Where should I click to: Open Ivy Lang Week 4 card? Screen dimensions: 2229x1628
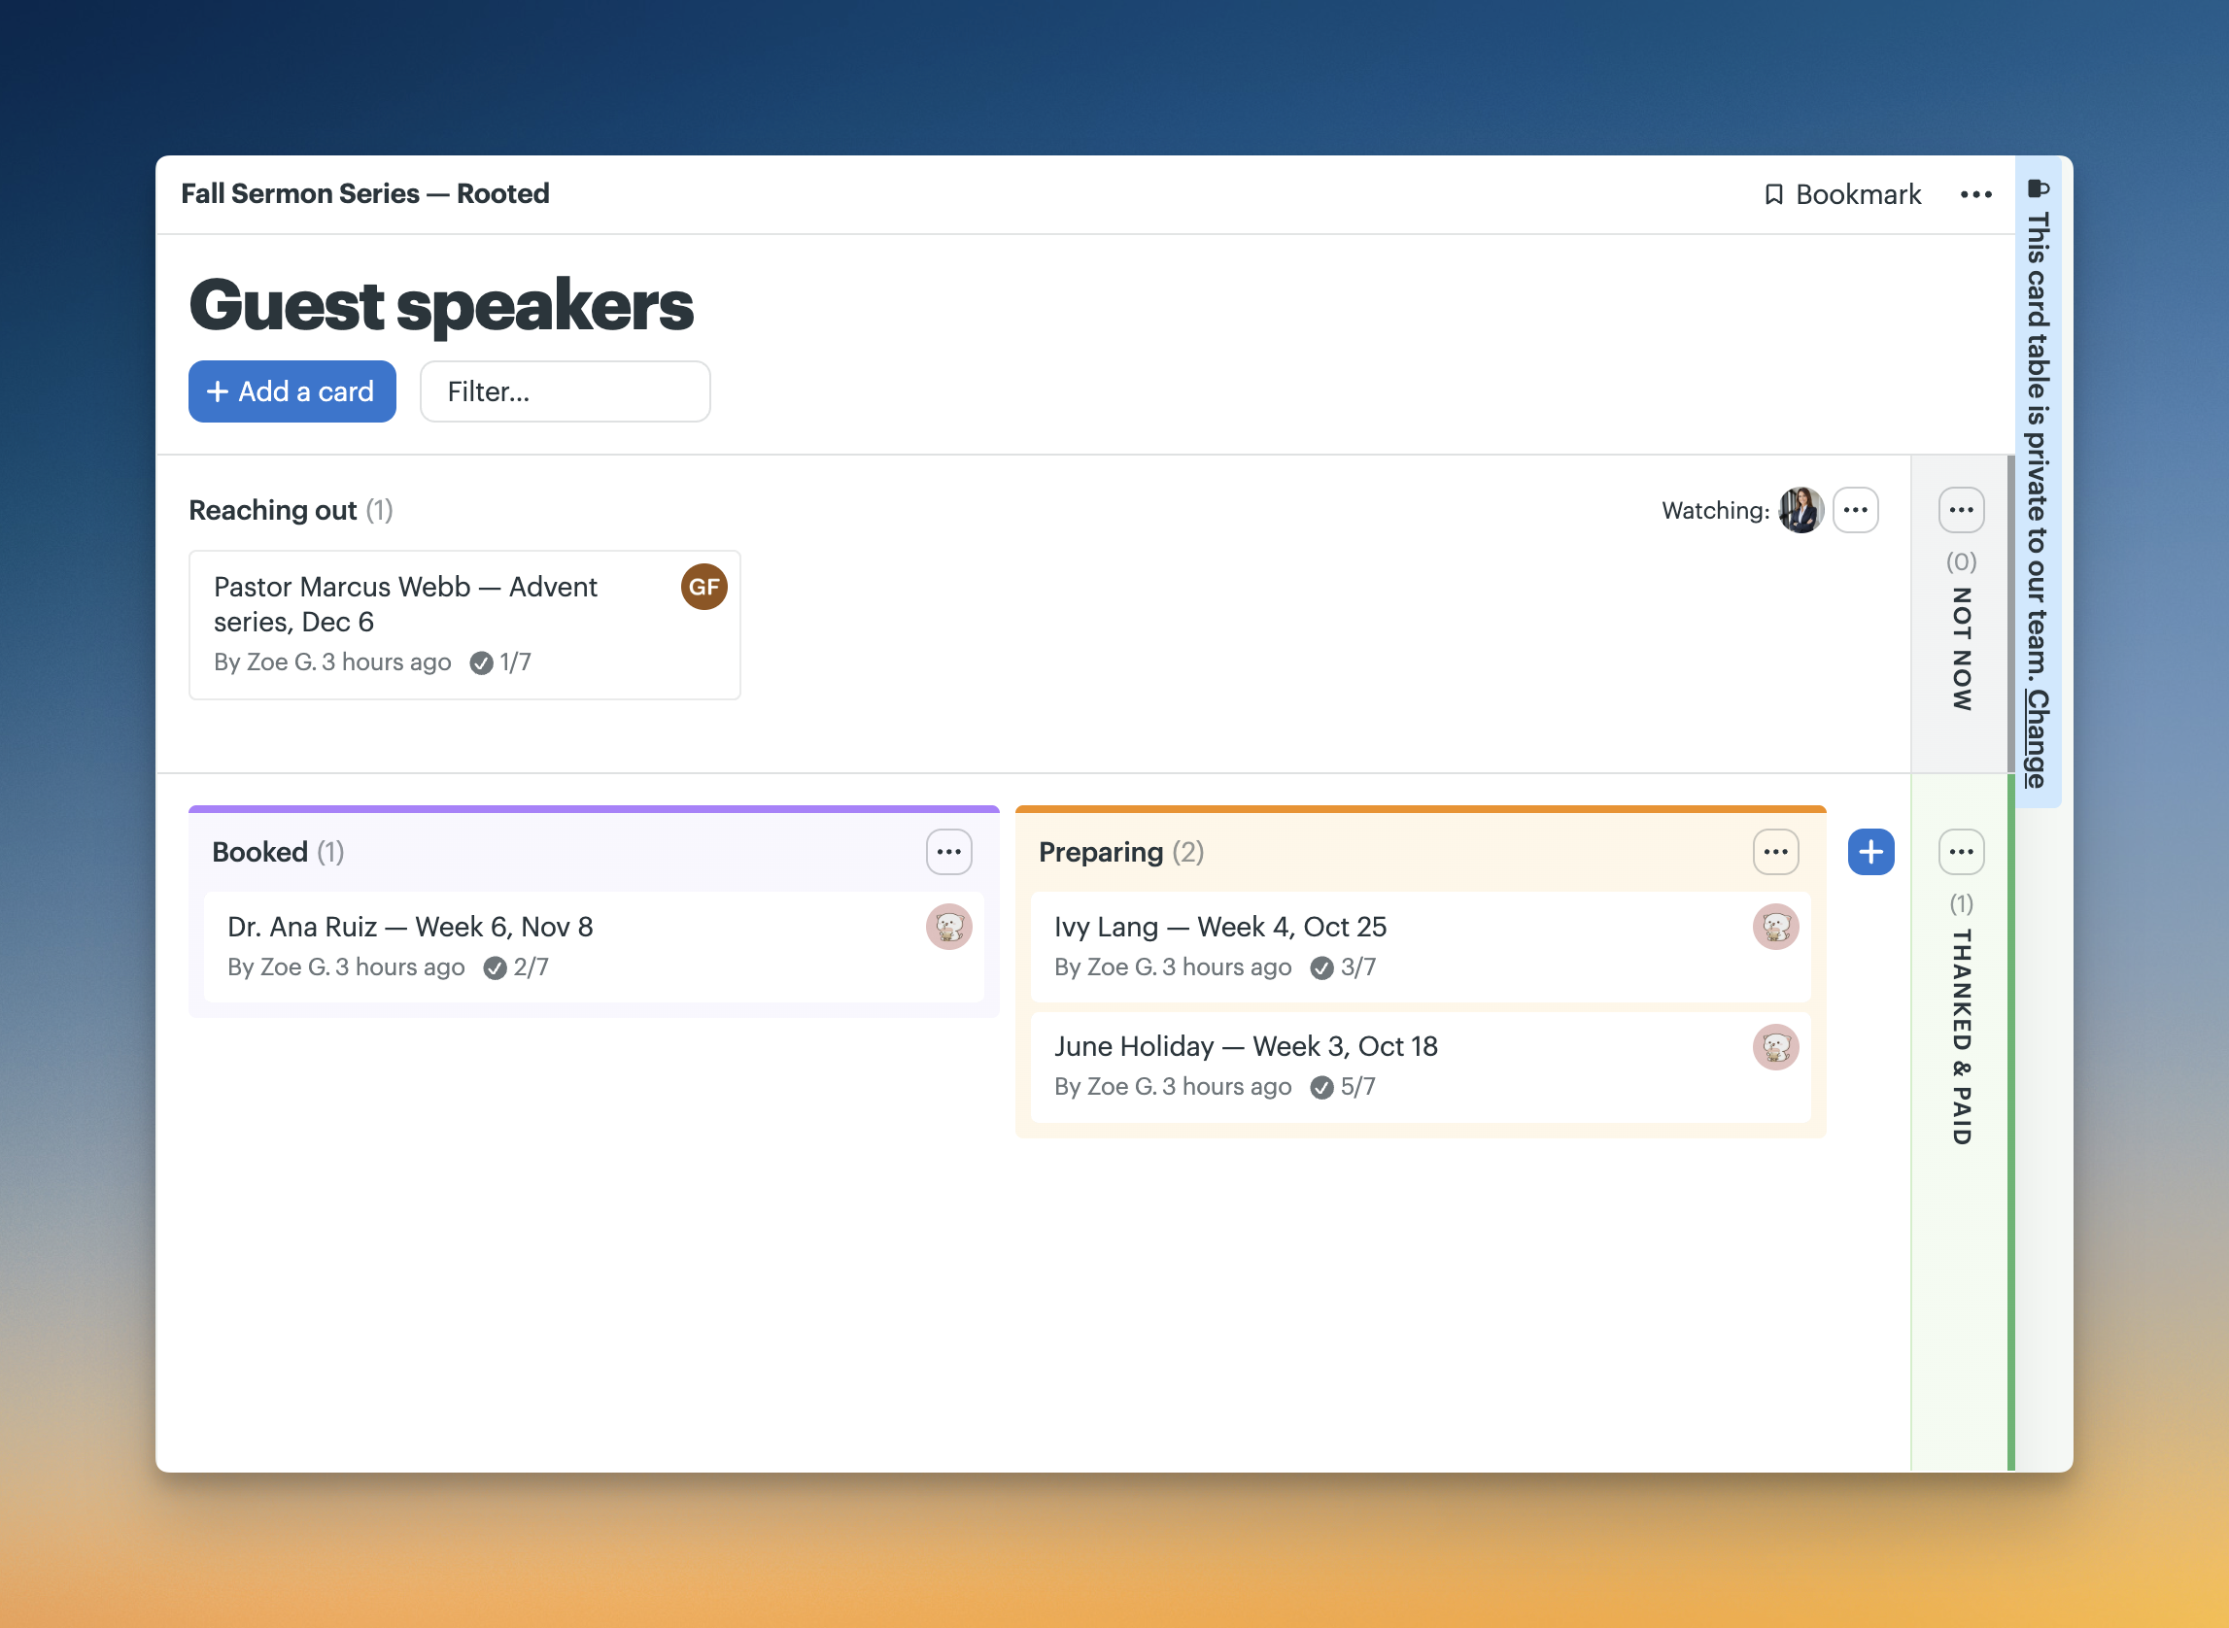(1421, 948)
